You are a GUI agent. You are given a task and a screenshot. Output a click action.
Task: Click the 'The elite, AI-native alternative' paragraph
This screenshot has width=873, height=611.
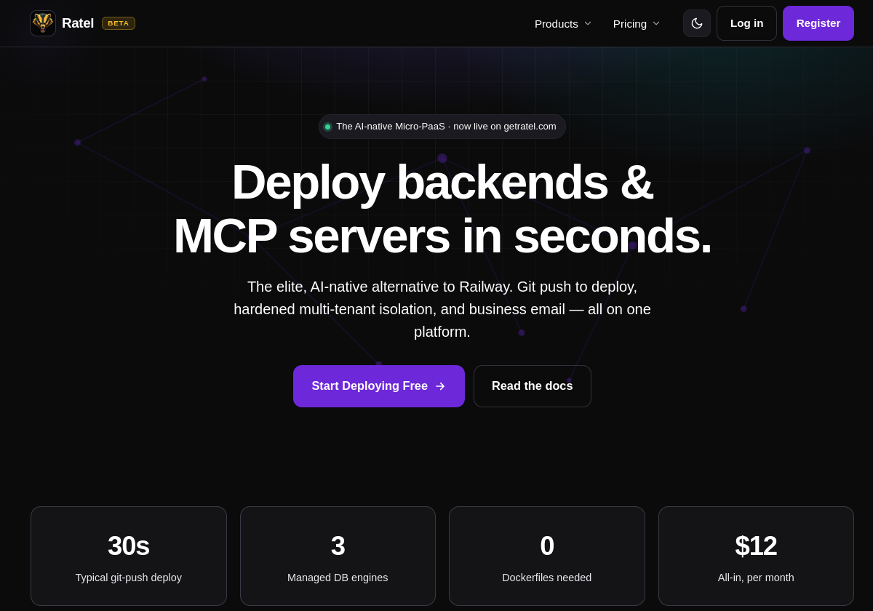[x=442, y=309]
